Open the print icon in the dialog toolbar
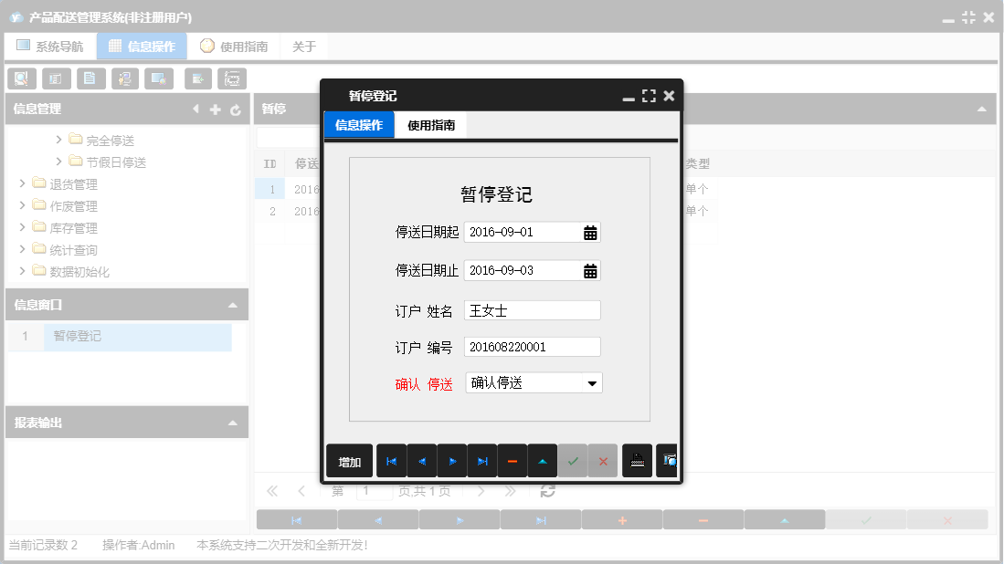Screen dimensions: 1004x564 tap(637, 461)
